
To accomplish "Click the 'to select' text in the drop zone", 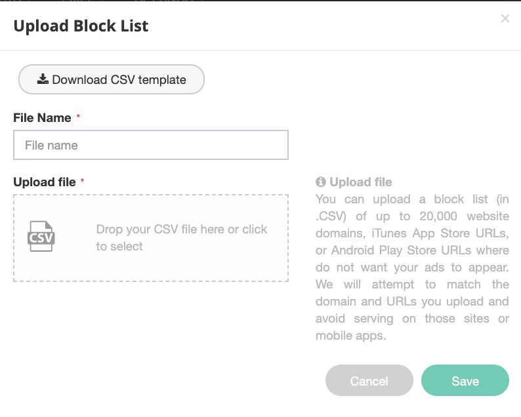I will click(119, 247).
